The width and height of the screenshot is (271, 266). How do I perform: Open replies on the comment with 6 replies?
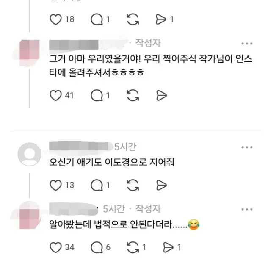(x=97, y=247)
